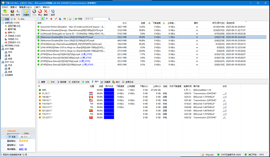Open the Help (帮助) menu

(46, 7)
